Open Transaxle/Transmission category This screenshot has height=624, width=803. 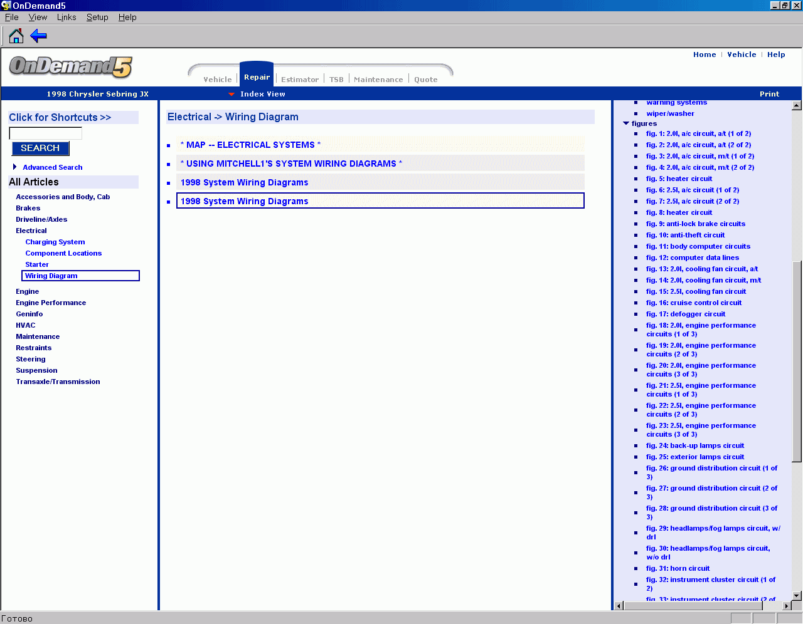click(x=58, y=382)
